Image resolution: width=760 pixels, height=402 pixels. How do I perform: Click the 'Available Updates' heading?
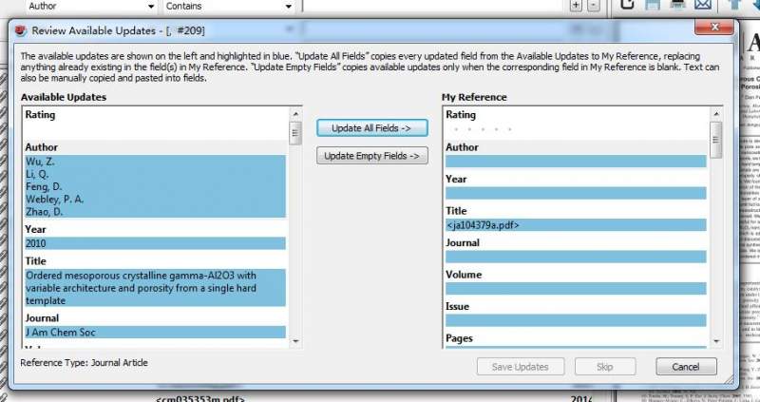pyautogui.click(x=64, y=97)
